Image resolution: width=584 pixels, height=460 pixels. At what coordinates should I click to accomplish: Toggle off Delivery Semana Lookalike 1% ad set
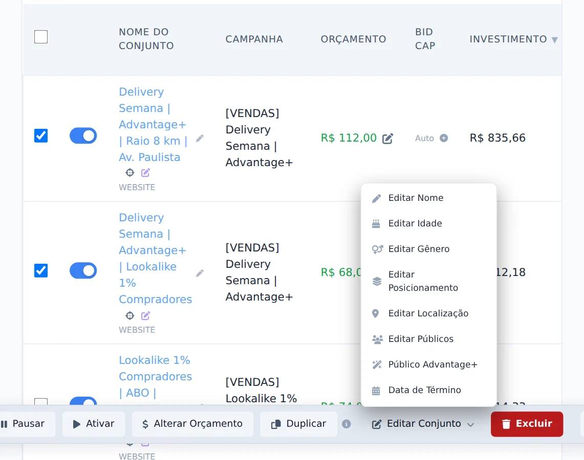pyautogui.click(x=83, y=270)
